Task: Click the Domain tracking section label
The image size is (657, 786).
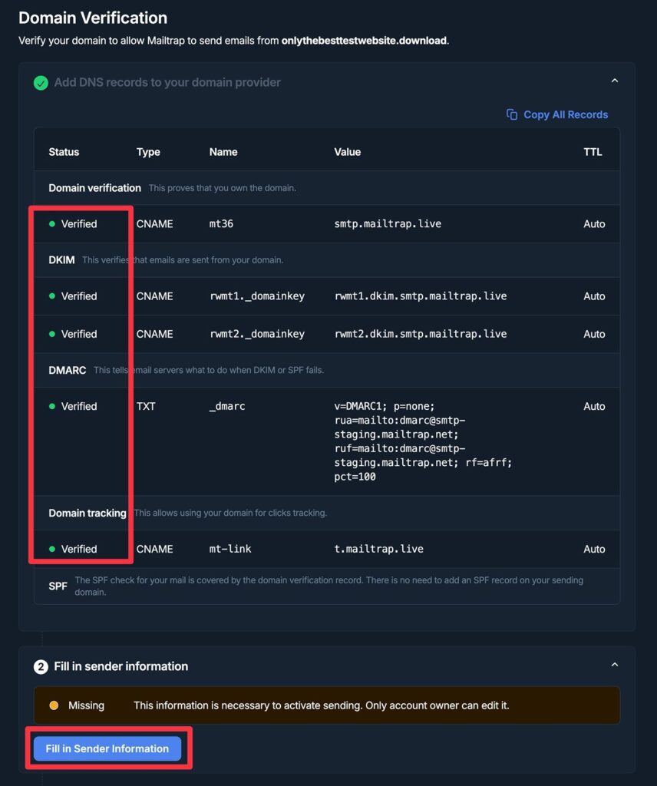Action: pos(87,513)
